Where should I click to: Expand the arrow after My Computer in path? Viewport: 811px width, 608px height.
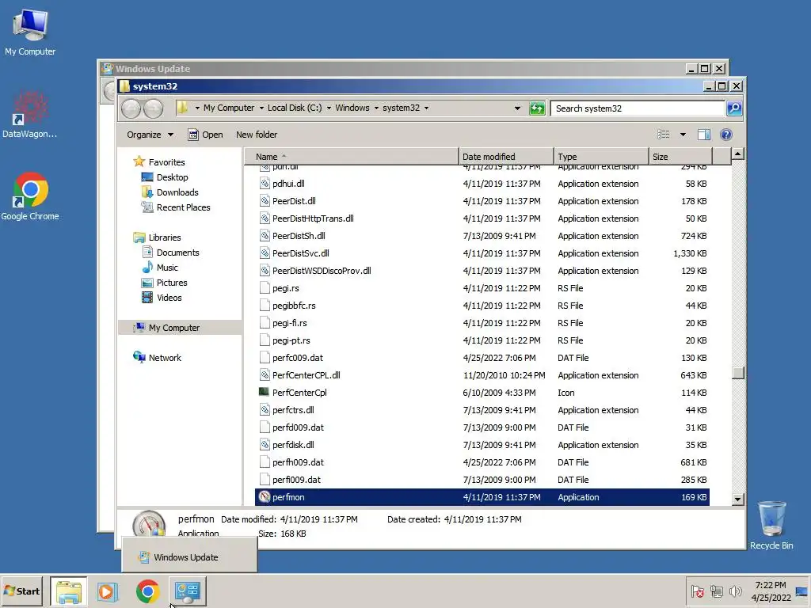[261, 108]
